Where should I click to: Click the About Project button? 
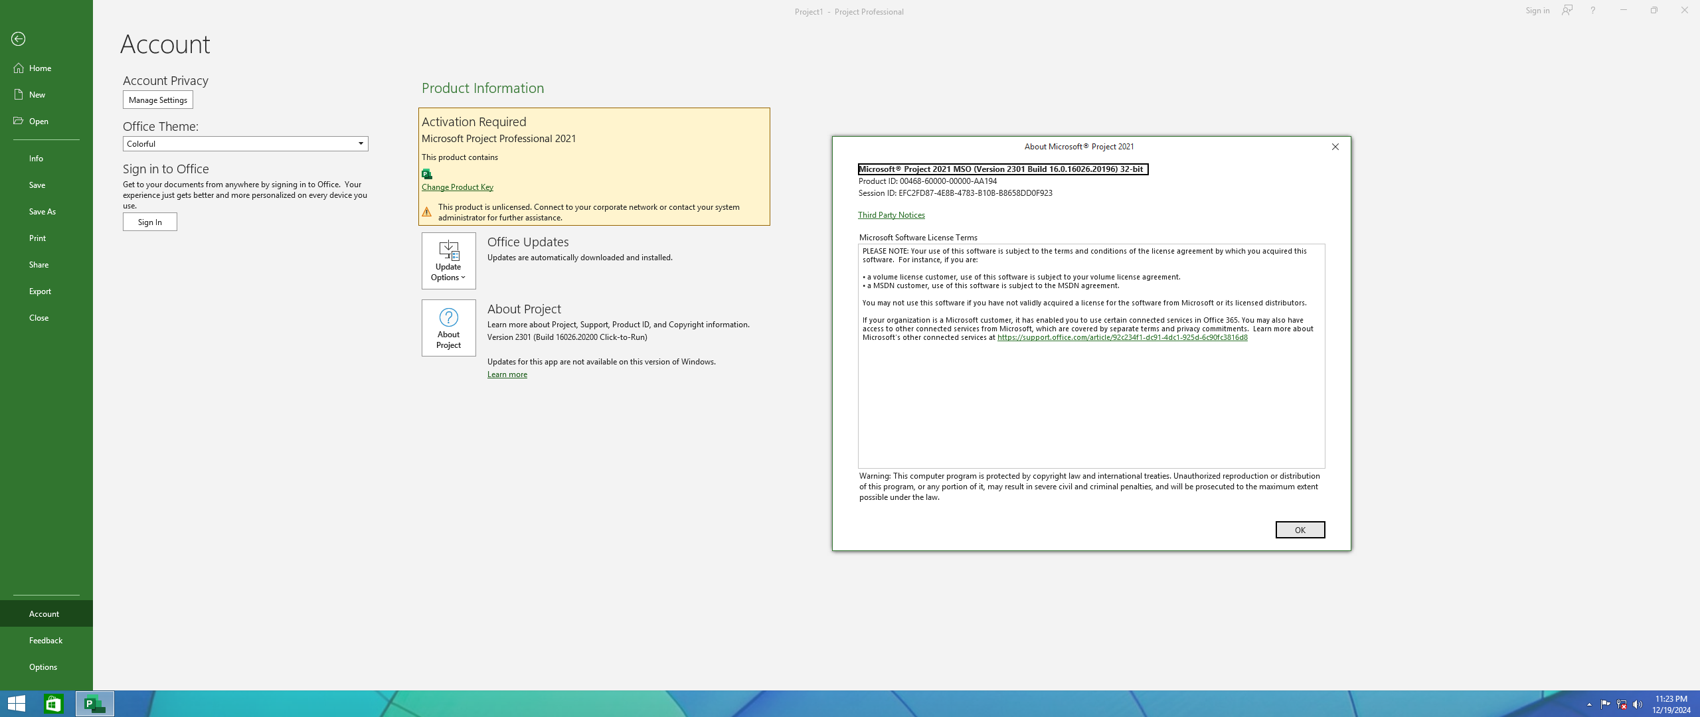click(449, 328)
